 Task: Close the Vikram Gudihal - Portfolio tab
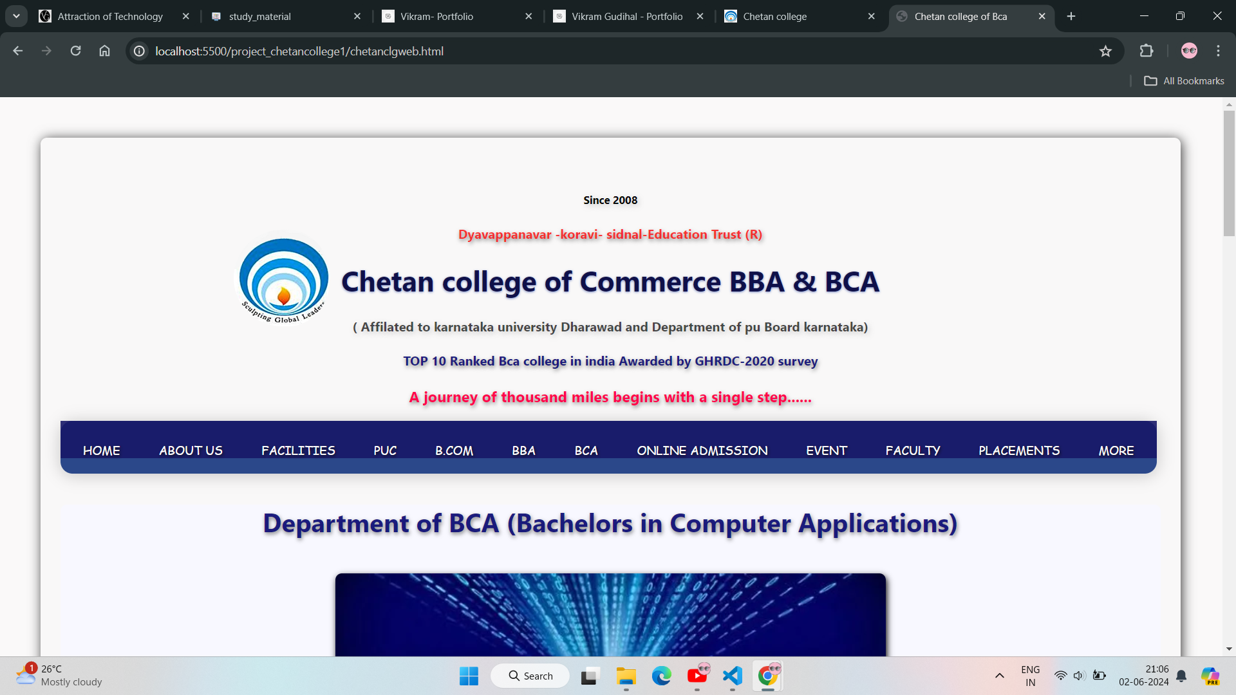click(700, 16)
